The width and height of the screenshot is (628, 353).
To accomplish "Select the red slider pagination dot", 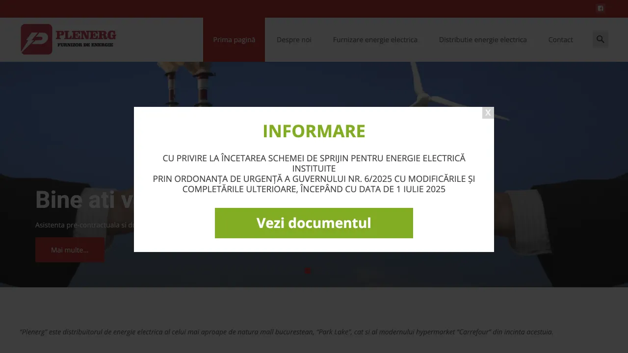I will pos(308,271).
